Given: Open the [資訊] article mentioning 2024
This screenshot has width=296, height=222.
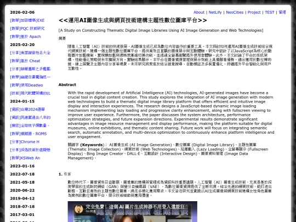Looking at the screenshot, I should (27, 110).
